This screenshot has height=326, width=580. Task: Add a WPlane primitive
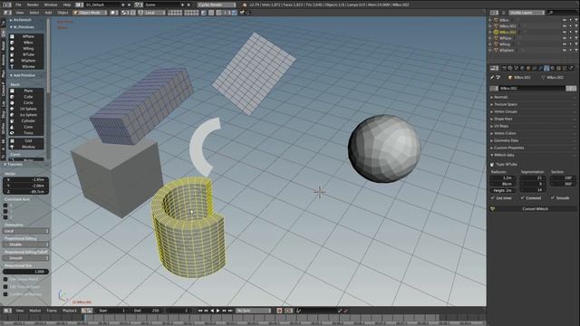click(26, 36)
